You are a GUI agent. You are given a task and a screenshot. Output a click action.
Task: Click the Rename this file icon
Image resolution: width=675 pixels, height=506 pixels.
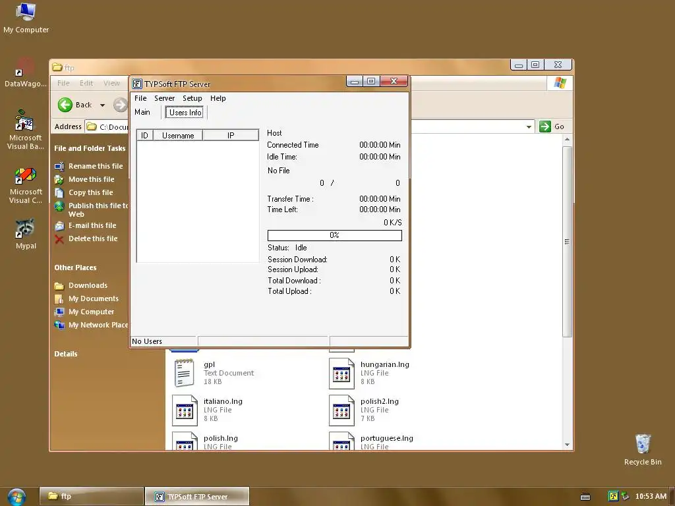(x=59, y=166)
